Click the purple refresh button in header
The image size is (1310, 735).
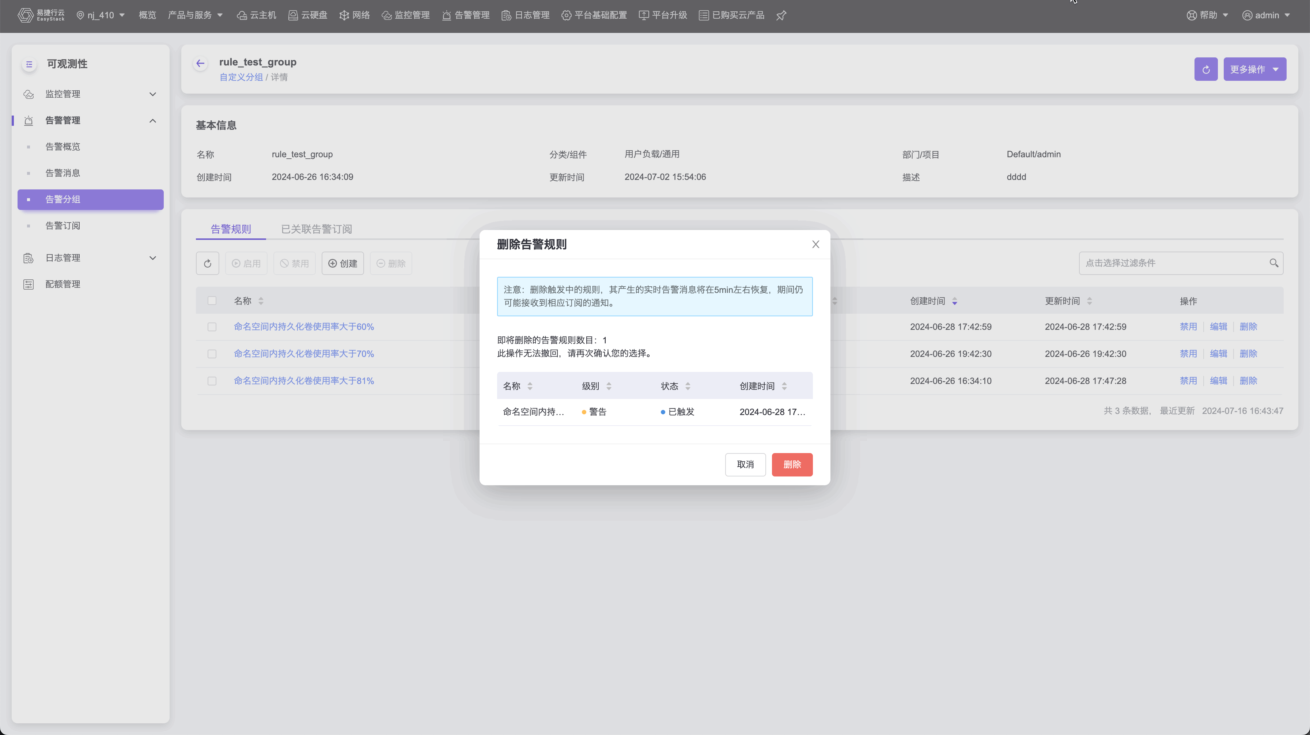(1206, 69)
